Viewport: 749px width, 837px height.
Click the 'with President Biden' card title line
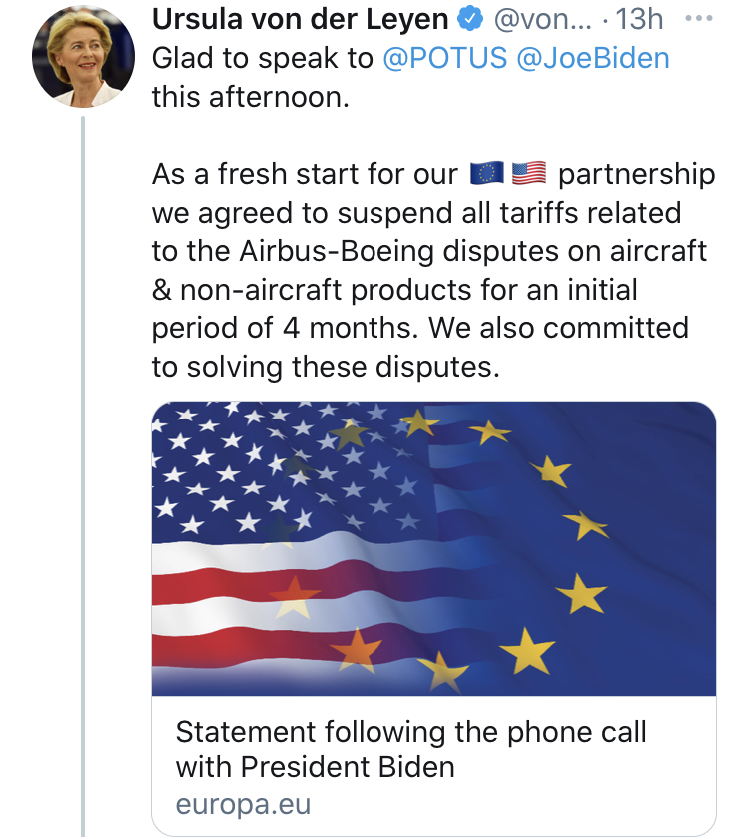point(315,767)
